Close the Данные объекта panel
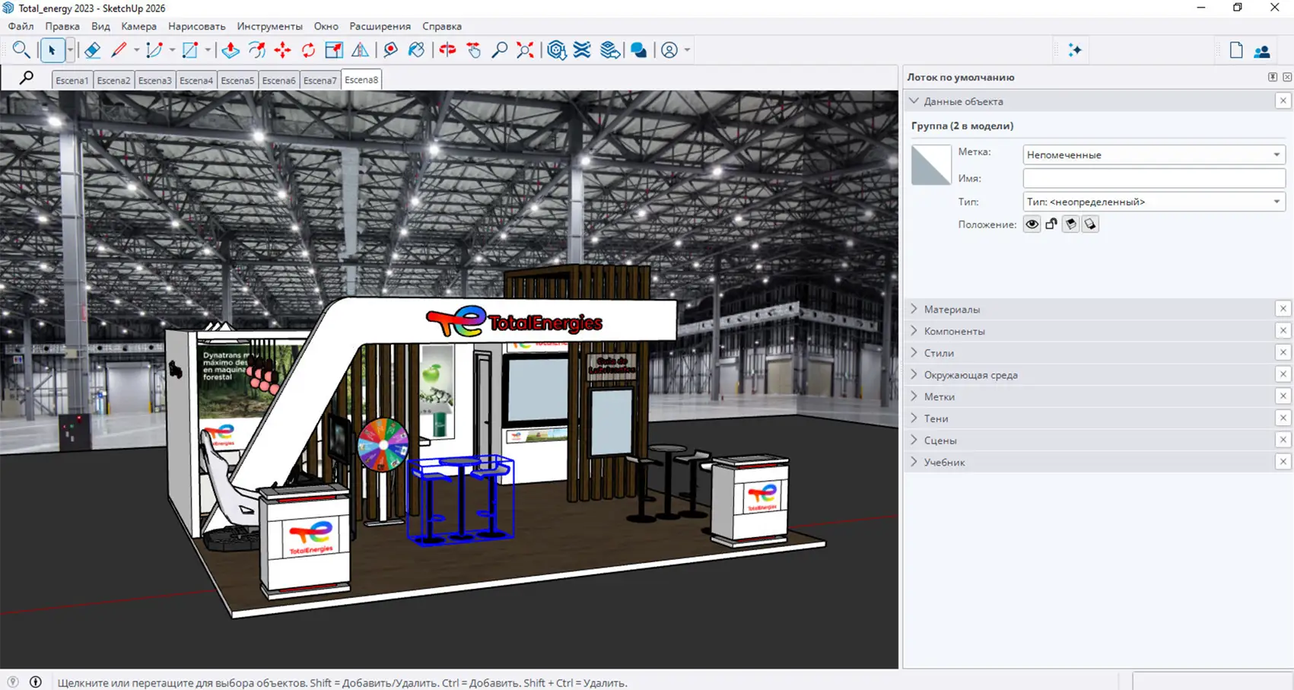The width and height of the screenshot is (1294, 690). (1283, 101)
